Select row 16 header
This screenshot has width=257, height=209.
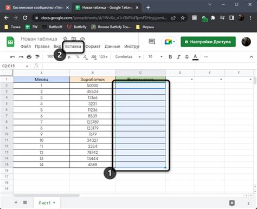7,171
